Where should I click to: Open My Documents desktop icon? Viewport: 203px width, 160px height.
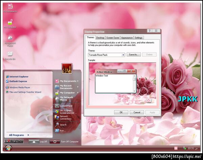10,8
